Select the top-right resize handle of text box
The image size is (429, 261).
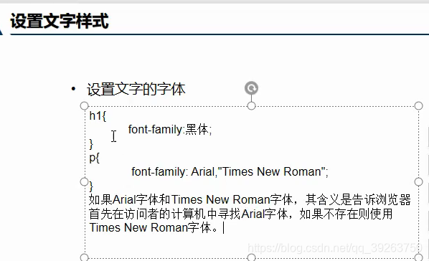click(419, 106)
